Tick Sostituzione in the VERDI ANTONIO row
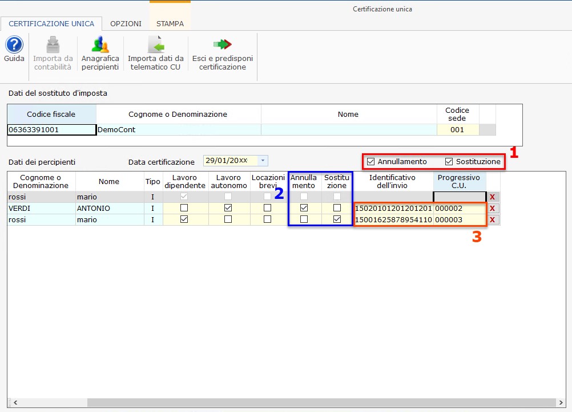 pyautogui.click(x=337, y=208)
